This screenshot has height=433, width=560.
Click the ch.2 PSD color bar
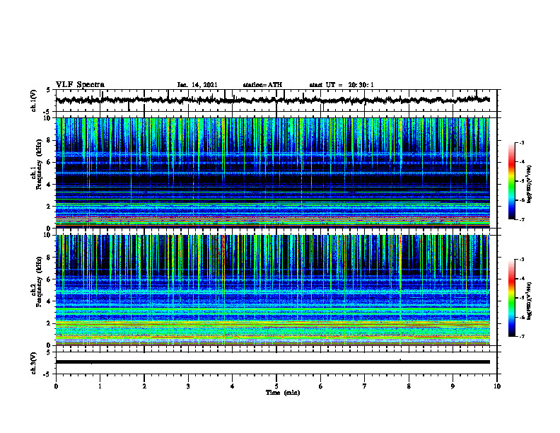pyautogui.click(x=511, y=298)
